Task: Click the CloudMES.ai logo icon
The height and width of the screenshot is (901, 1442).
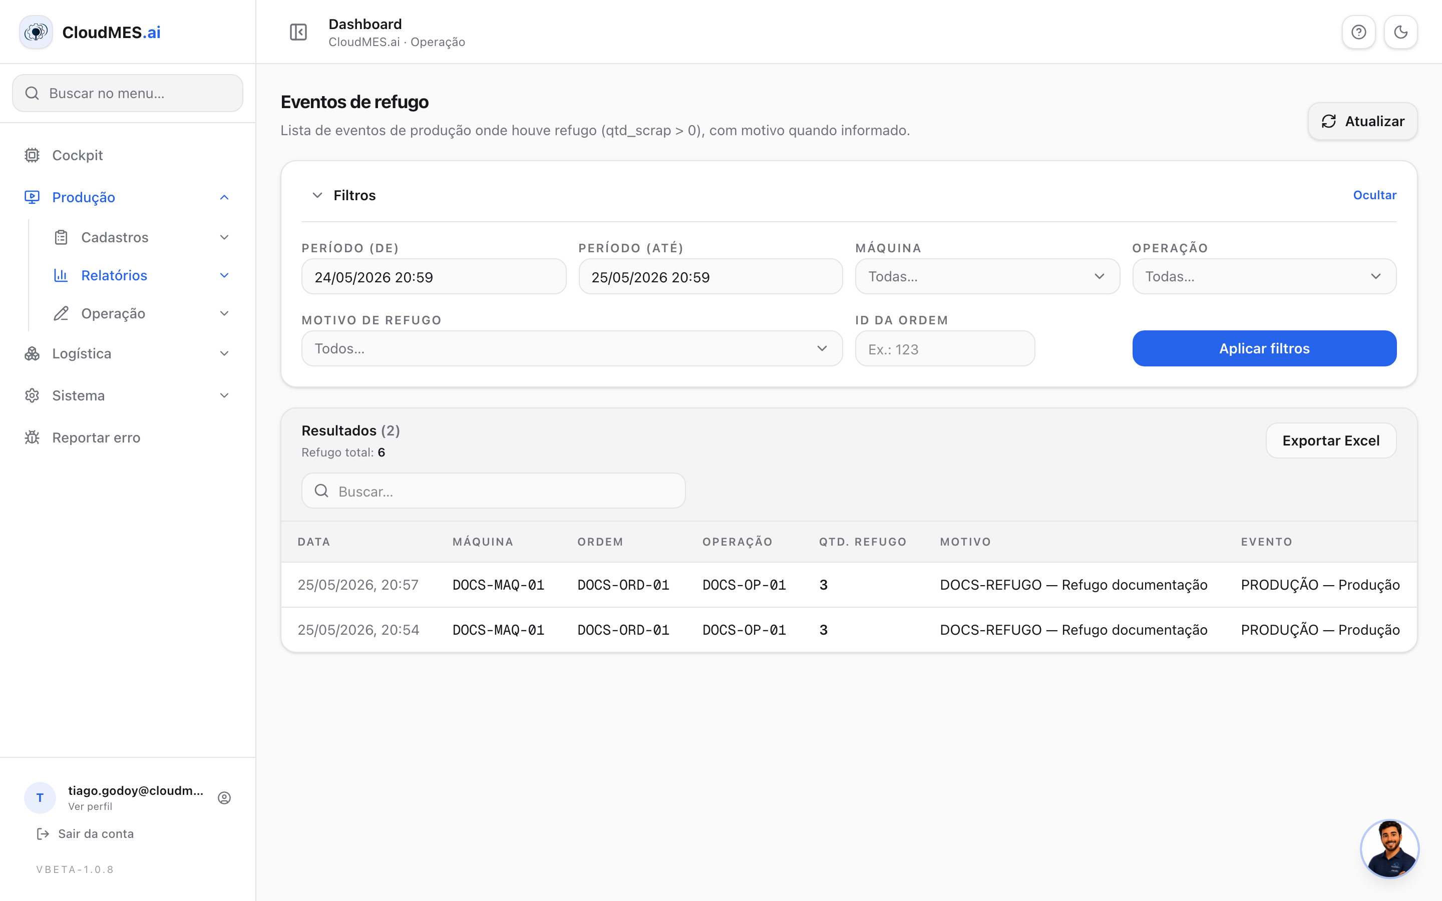Action: pos(36,32)
